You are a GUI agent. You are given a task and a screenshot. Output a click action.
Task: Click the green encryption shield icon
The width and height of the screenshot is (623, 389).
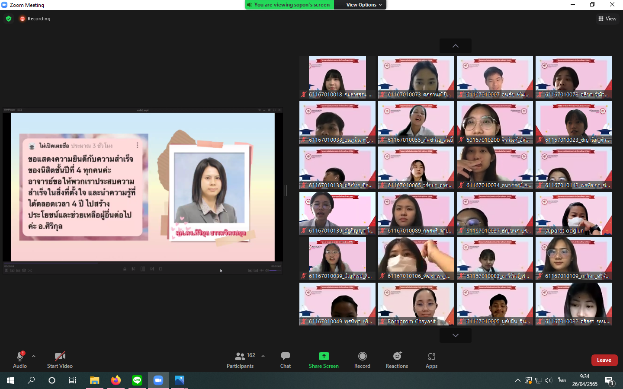9,19
